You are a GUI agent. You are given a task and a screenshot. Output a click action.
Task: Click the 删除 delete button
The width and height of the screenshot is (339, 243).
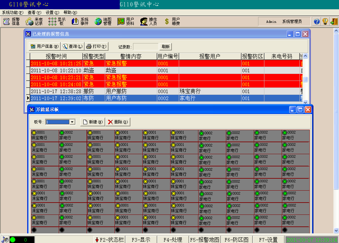(x=118, y=122)
